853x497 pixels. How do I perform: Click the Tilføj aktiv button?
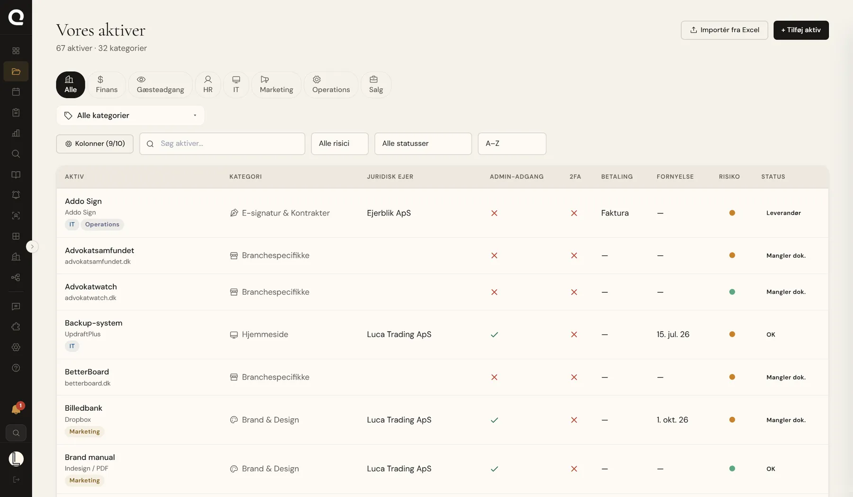pyautogui.click(x=801, y=30)
